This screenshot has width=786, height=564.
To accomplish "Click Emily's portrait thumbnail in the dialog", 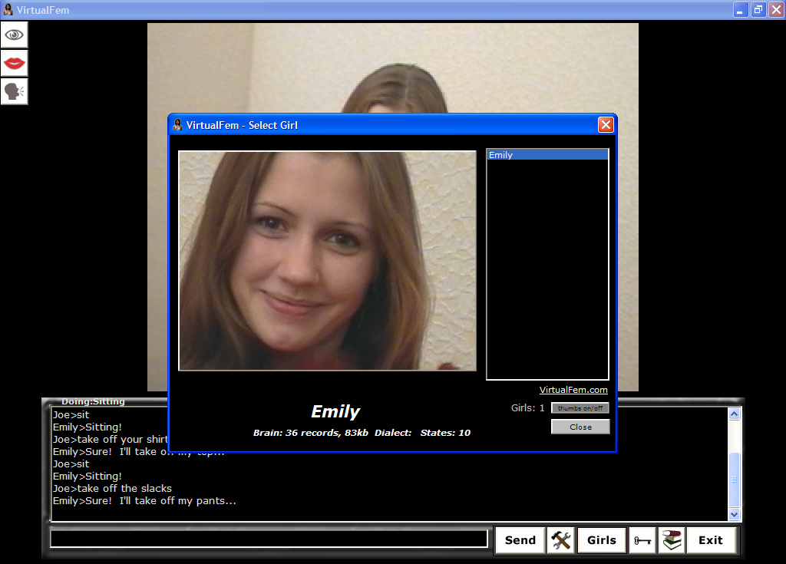I will tap(327, 261).
